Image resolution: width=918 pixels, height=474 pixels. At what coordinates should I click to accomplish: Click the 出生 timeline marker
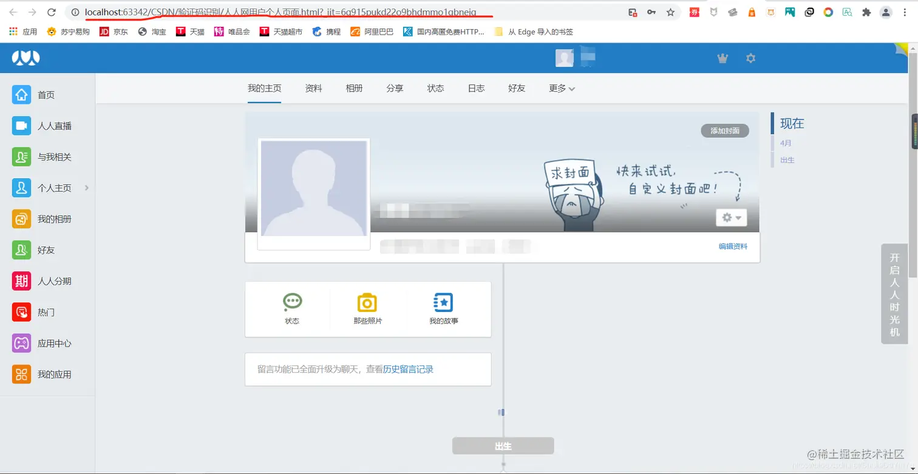503,445
